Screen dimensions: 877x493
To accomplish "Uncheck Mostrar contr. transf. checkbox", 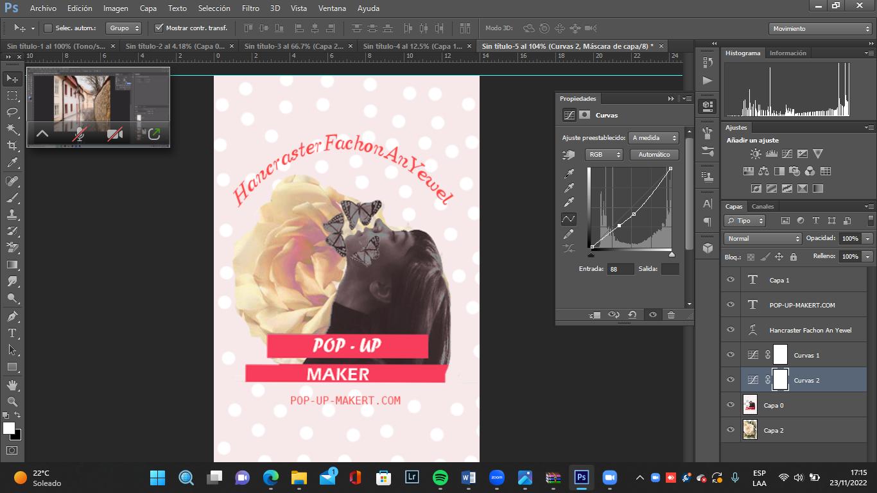I will point(159,28).
